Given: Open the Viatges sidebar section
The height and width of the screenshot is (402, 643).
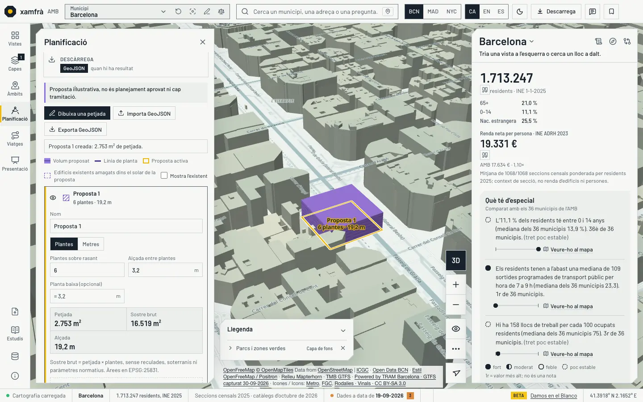Looking at the screenshot, I should tap(15, 138).
